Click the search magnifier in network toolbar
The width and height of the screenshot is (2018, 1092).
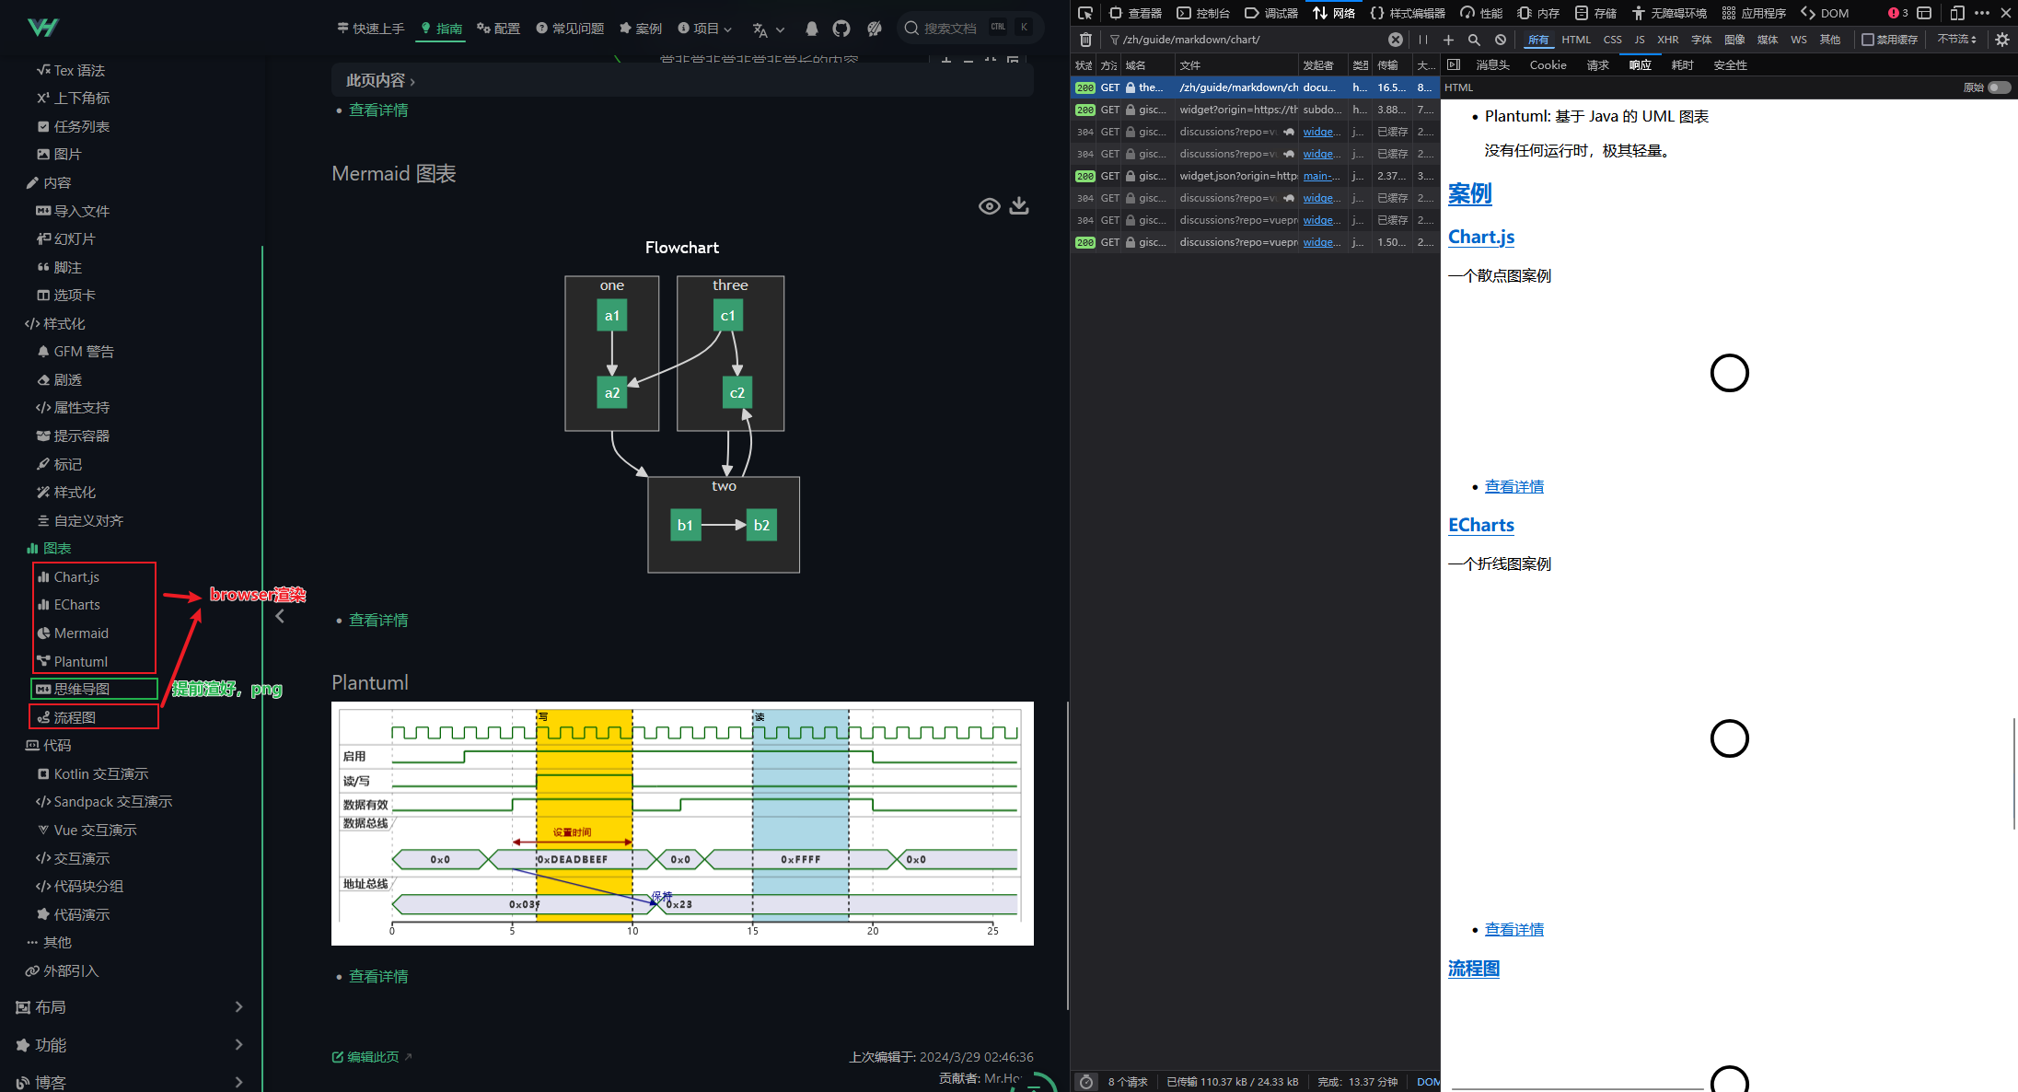click(1474, 40)
